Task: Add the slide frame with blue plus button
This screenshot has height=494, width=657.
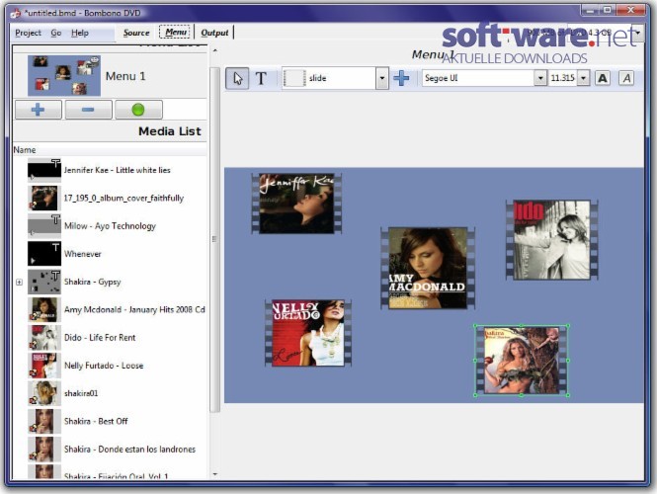Action: click(x=401, y=78)
